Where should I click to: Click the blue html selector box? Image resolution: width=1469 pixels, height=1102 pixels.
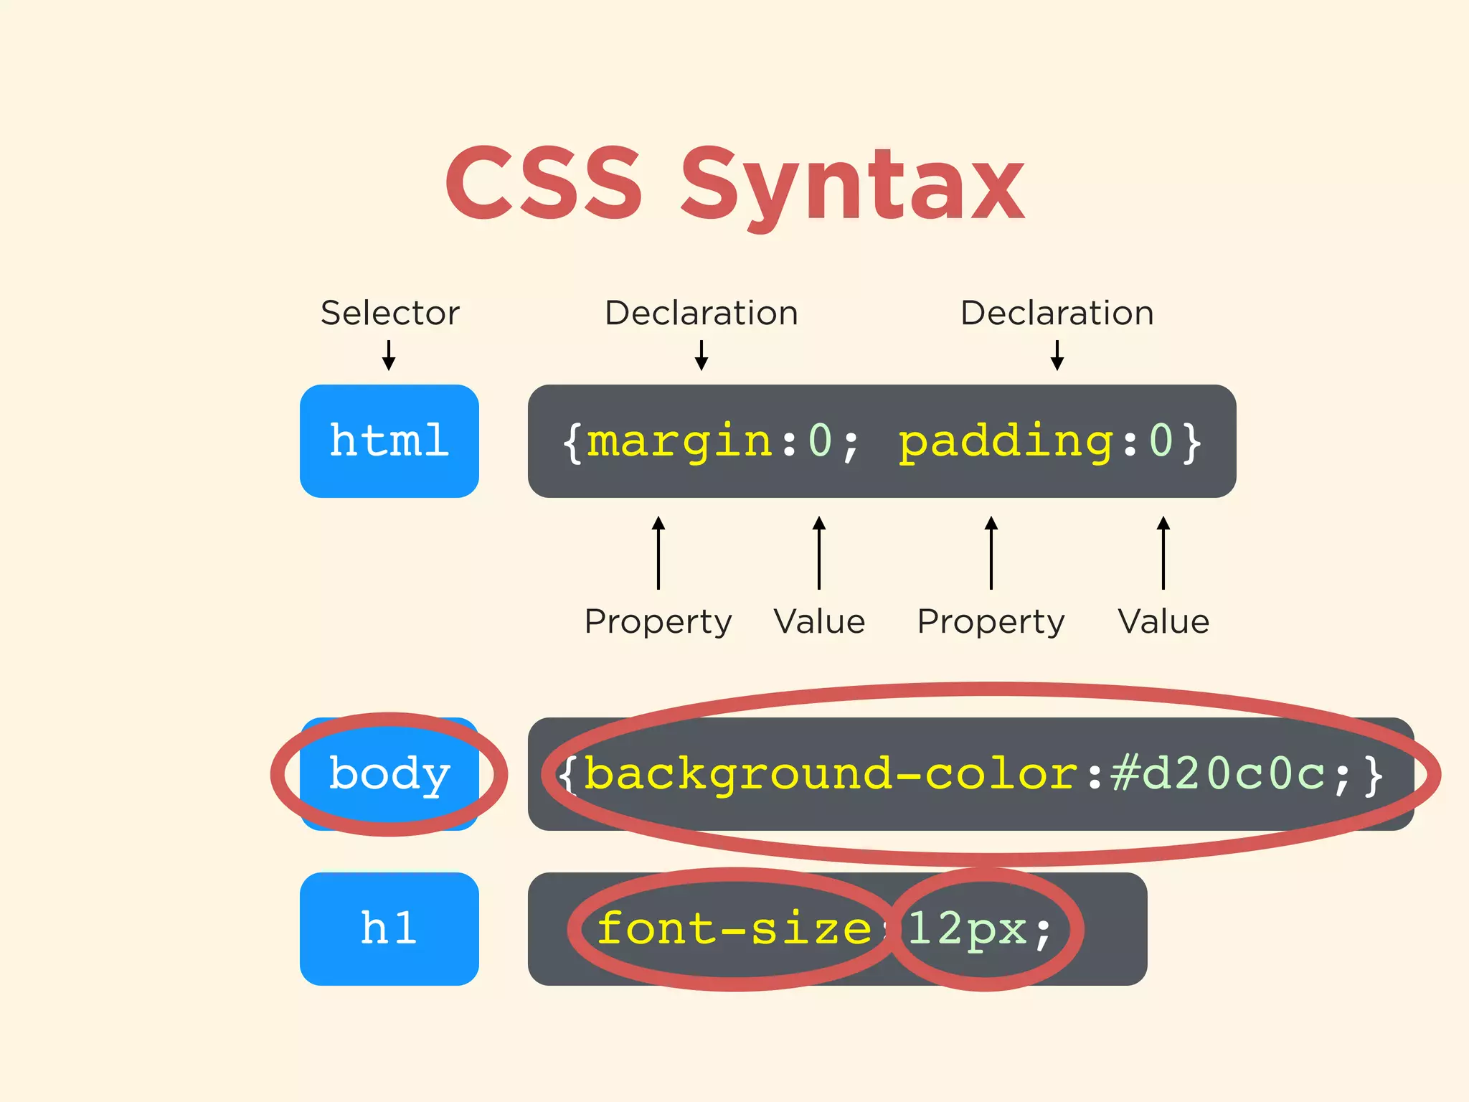pyautogui.click(x=389, y=441)
